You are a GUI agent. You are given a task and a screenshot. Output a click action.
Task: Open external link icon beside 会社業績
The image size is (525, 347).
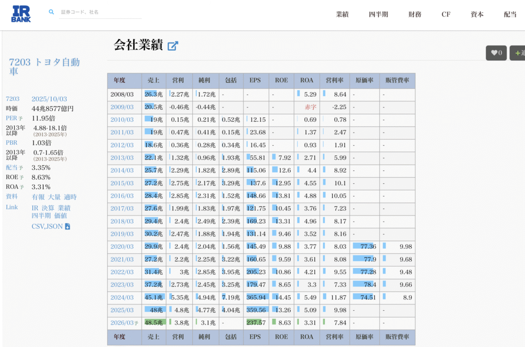pos(173,46)
